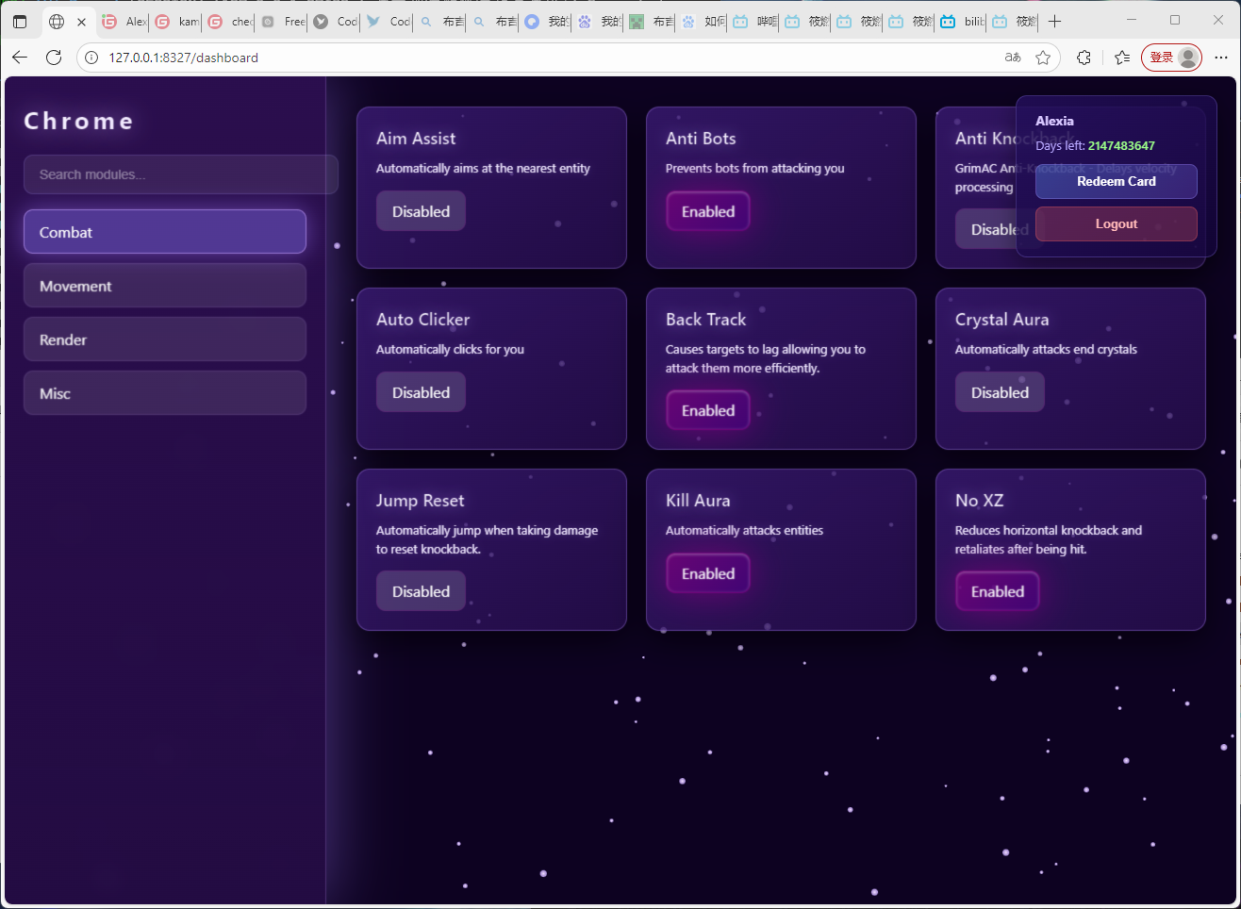Disable the Anti Bots module
This screenshot has height=909, width=1241.
pyautogui.click(x=708, y=211)
